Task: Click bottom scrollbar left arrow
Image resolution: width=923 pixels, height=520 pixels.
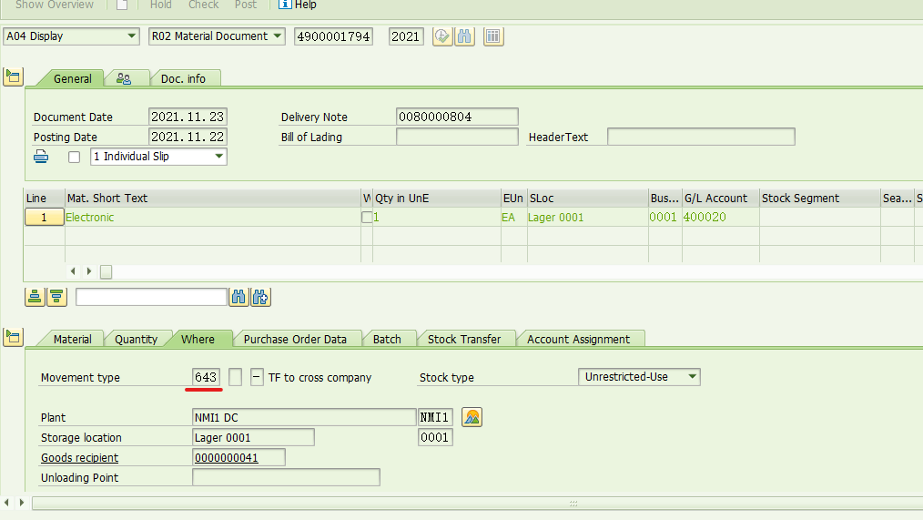Action: (6, 503)
